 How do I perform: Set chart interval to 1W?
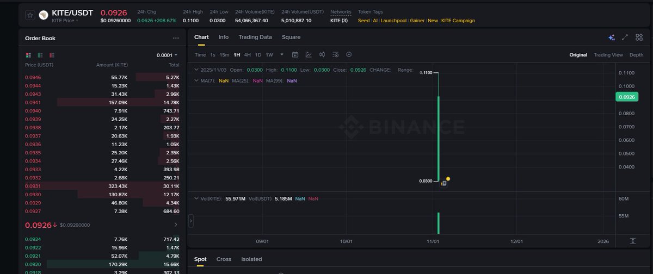269,54
